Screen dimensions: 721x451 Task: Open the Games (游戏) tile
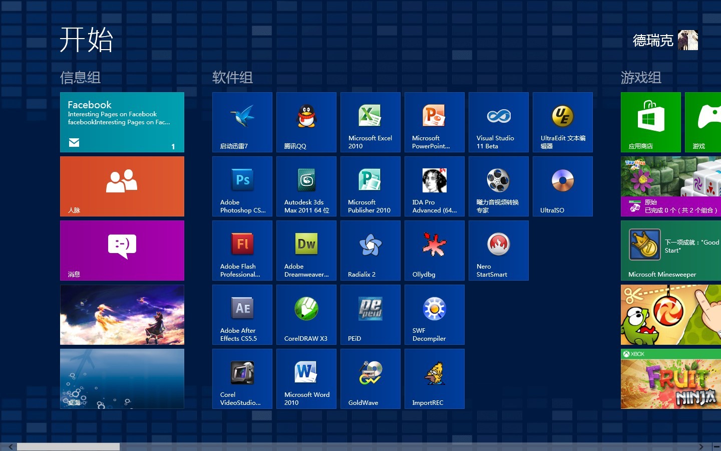pos(703,122)
